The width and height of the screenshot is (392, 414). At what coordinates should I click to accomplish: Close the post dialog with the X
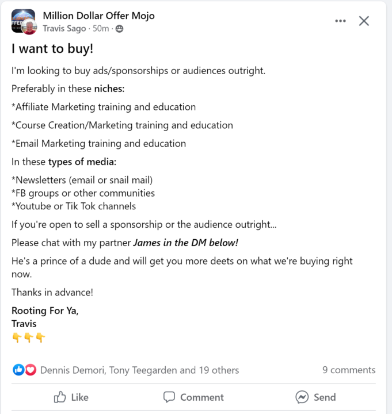[364, 21]
